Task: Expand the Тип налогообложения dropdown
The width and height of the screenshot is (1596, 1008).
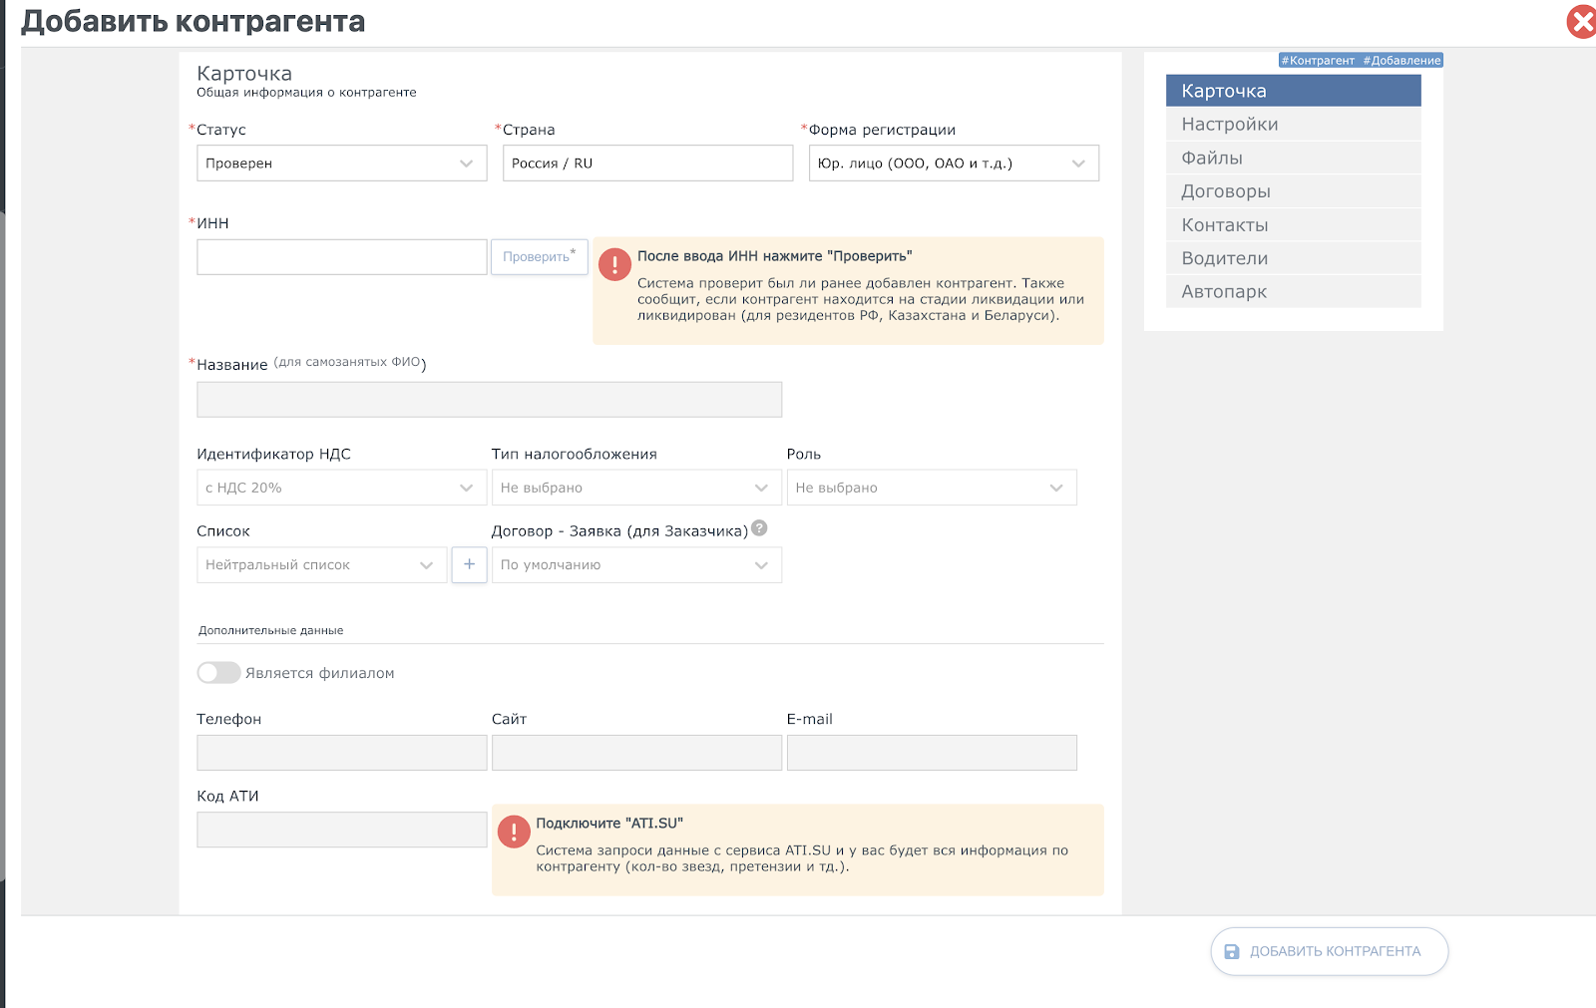Action: click(x=636, y=488)
